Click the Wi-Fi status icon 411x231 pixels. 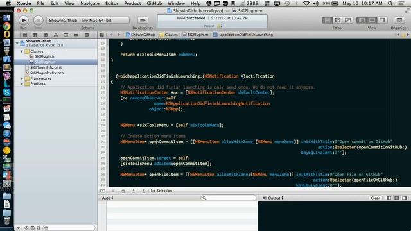(x=306, y=3)
